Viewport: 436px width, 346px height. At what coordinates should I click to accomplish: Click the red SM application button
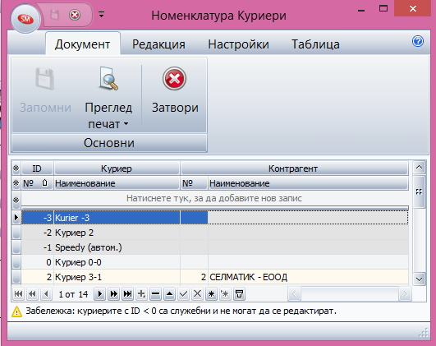click(25, 19)
